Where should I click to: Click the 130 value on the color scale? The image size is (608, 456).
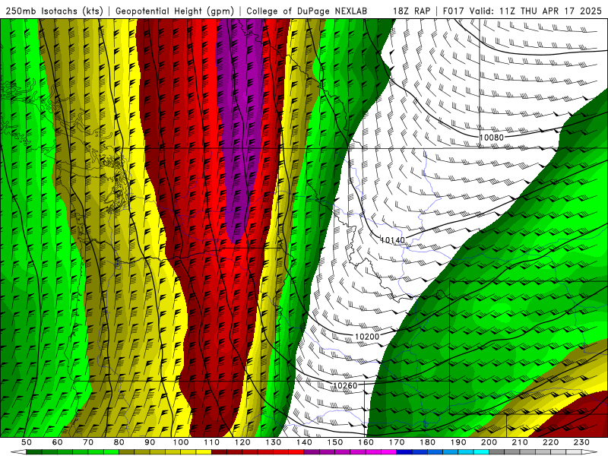coord(274,442)
